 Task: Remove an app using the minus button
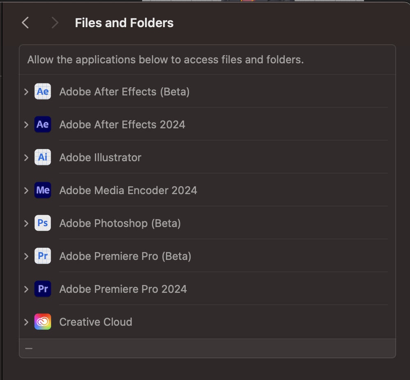point(28,348)
